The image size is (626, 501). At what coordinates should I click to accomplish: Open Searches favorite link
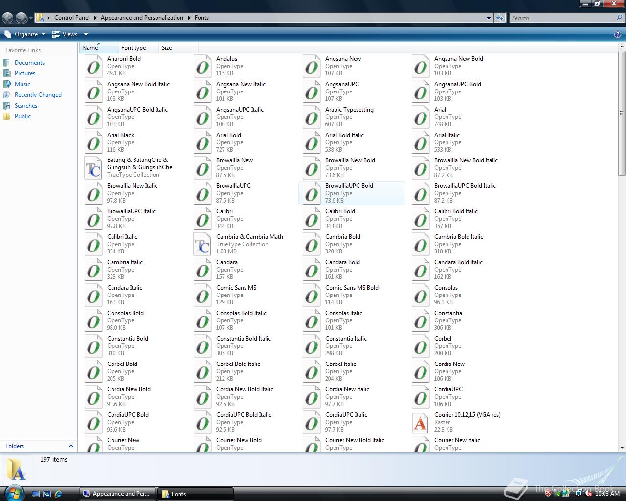(26, 106)
